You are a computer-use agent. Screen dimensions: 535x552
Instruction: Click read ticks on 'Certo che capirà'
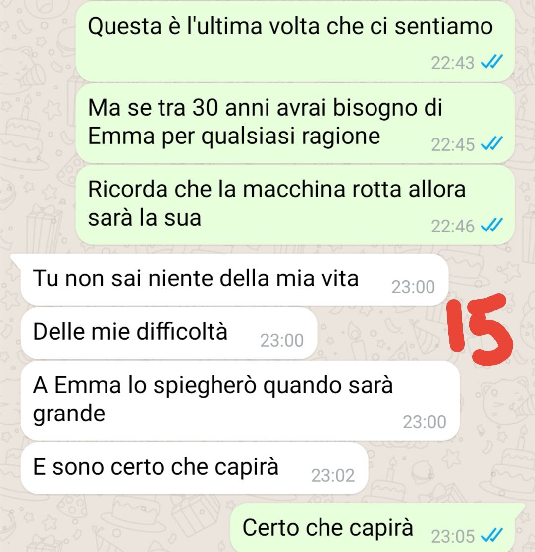[x=492, y=536]
